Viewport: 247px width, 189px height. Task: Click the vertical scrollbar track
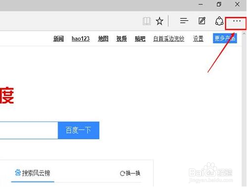pyautogui.click(x=244, y=111)
